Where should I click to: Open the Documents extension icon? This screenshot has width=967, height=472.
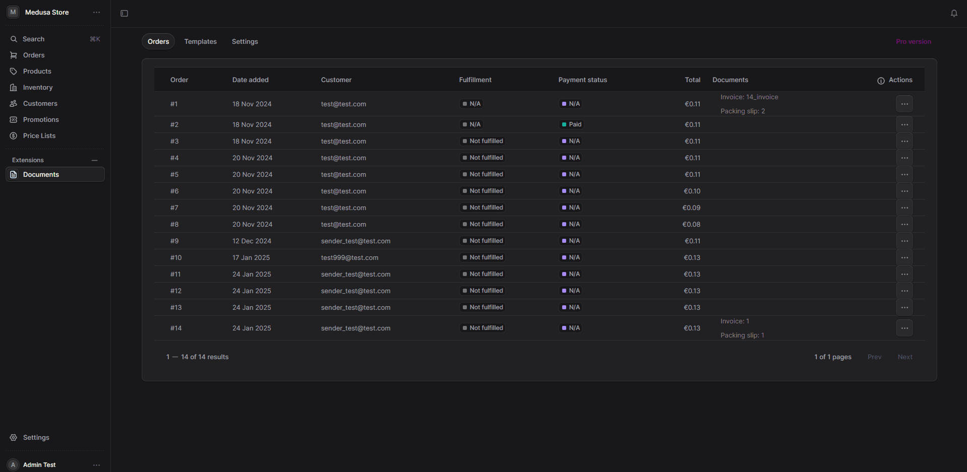pos(14,174)
